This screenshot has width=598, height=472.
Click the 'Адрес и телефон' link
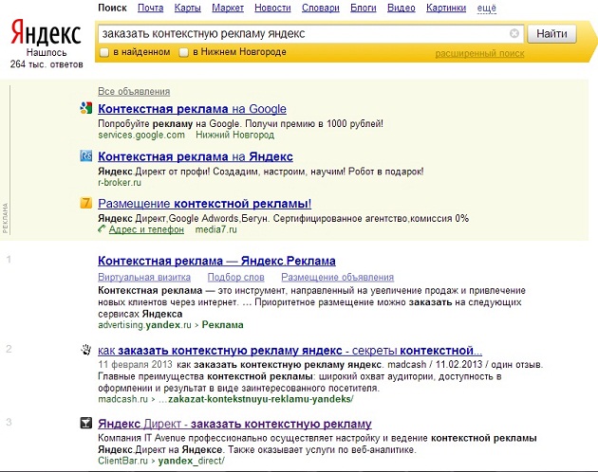pyautogui.click(x=146, y=229)
